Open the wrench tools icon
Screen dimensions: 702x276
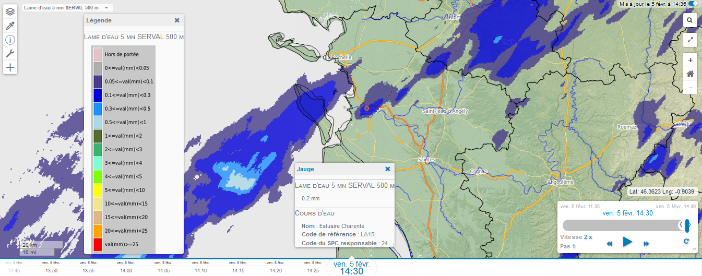tap(10, 53)
